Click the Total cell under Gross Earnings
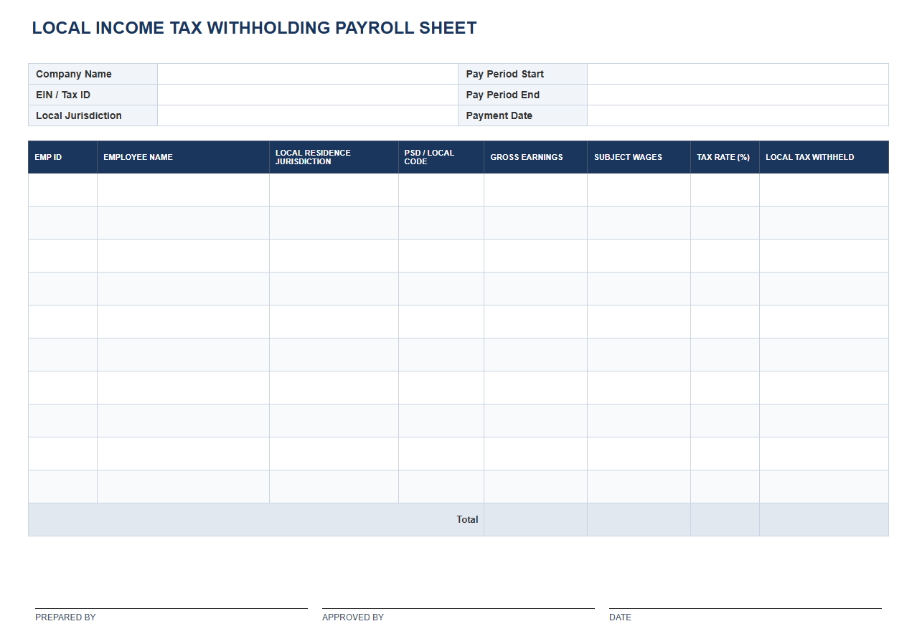The width and height of the screenshot is (917, 644). (535, 519)
